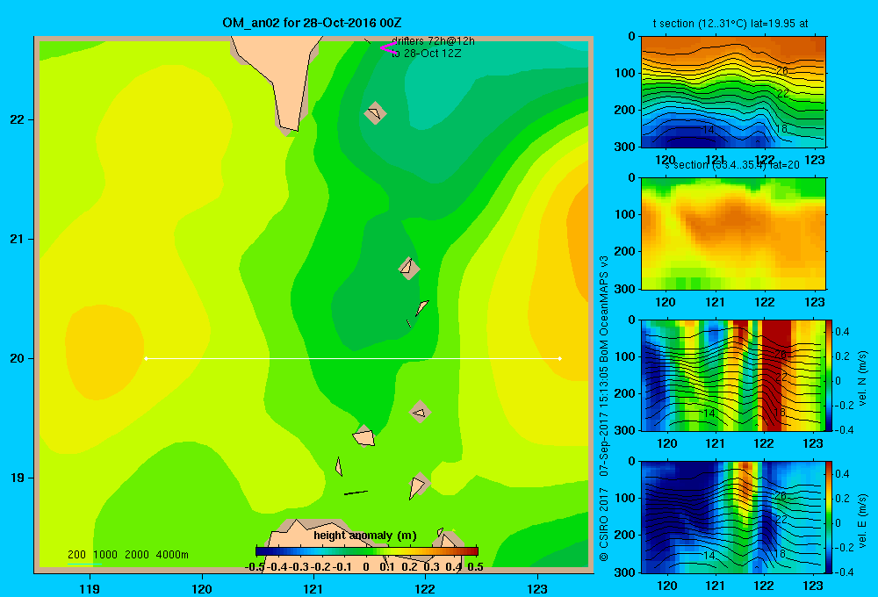Click contour label 14 in temperature section
Screen dimensions: 878x597
708,129
